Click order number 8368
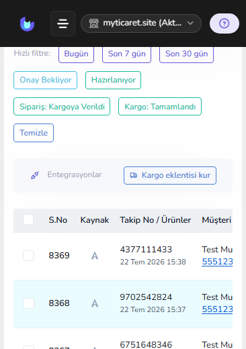Screen dimensions: 246x349 pos(59,303)
